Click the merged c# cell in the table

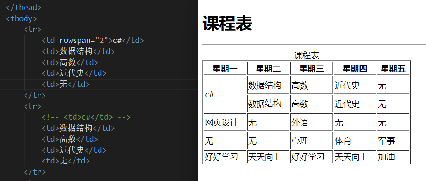pos(225,94)
